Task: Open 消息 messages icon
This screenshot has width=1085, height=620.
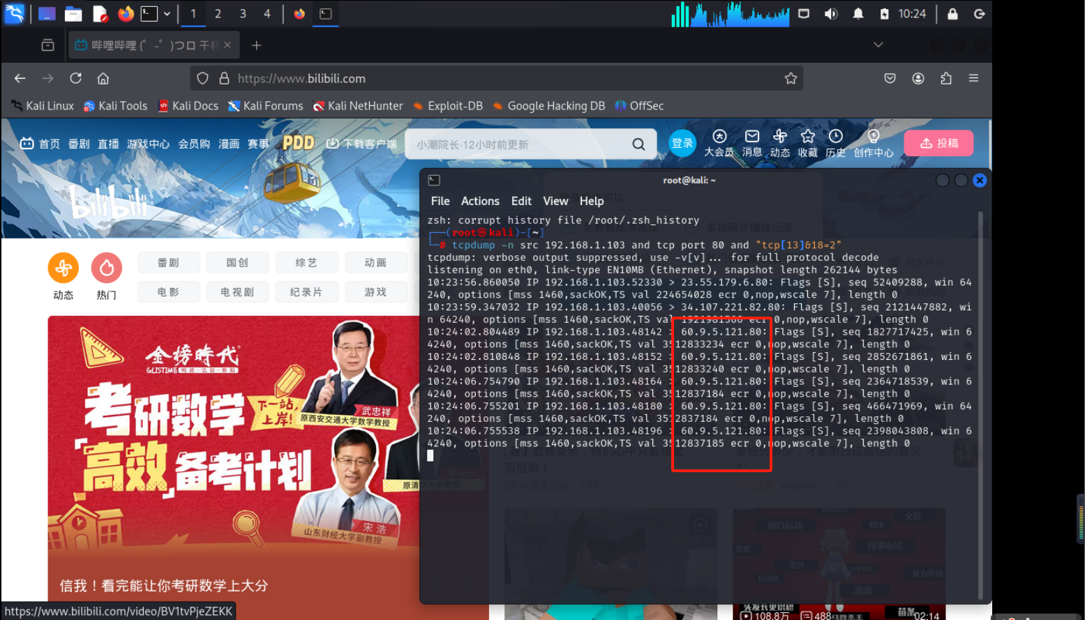Action: pos(752,143)
